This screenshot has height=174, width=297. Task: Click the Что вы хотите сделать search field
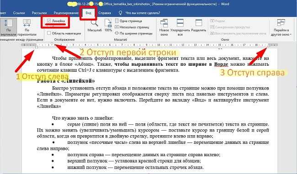tap(143, 13)
